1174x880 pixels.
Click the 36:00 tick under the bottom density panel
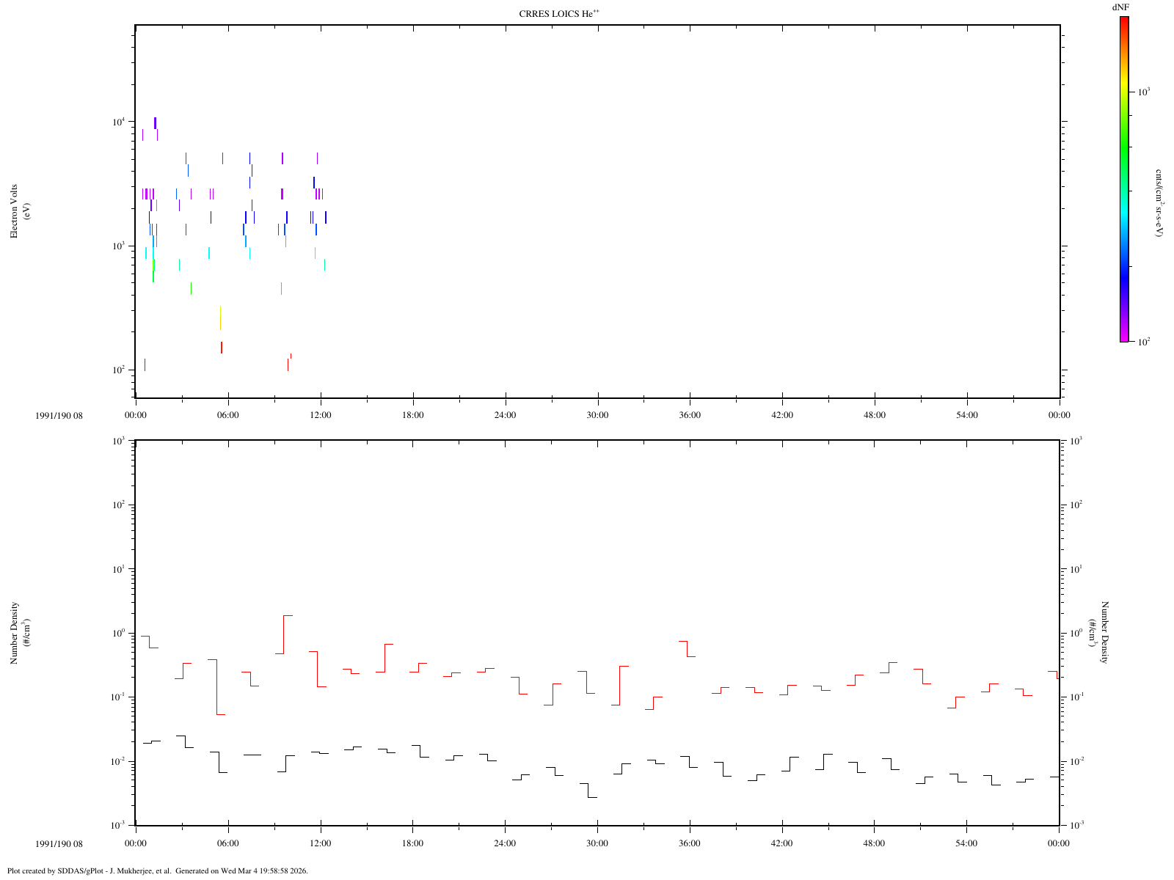click(690, 843)
